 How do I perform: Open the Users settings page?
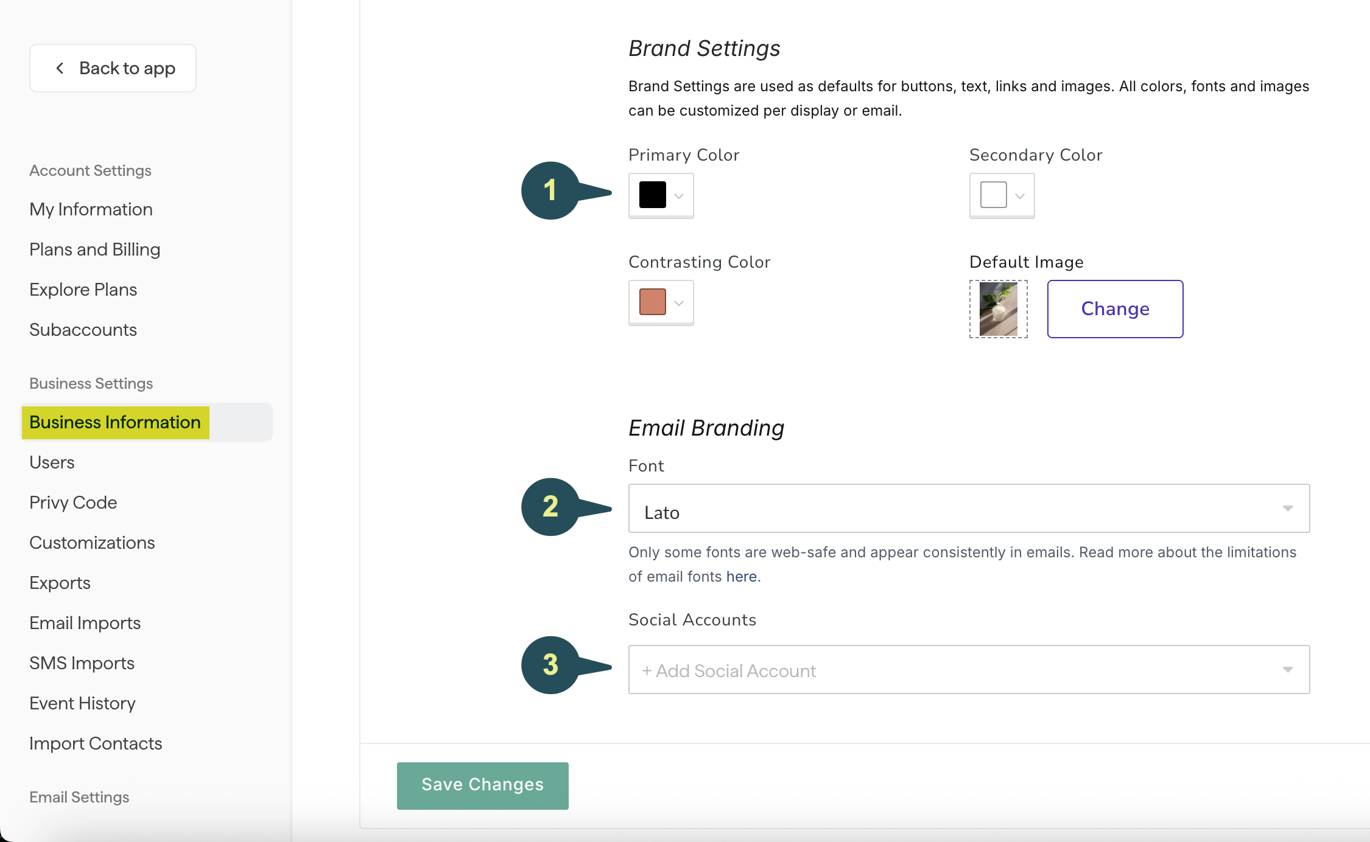tap(51, 462)
